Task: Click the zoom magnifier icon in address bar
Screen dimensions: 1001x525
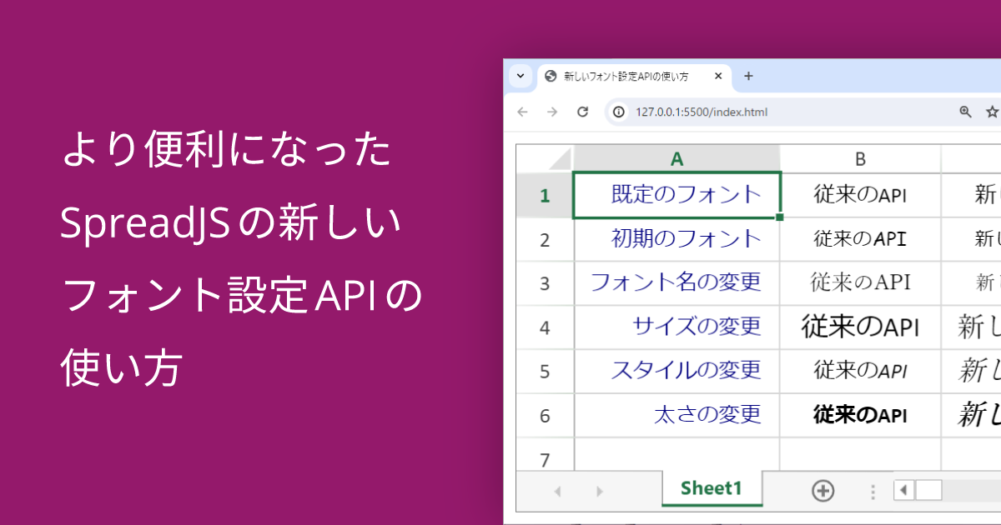Action: click(965, 112)
